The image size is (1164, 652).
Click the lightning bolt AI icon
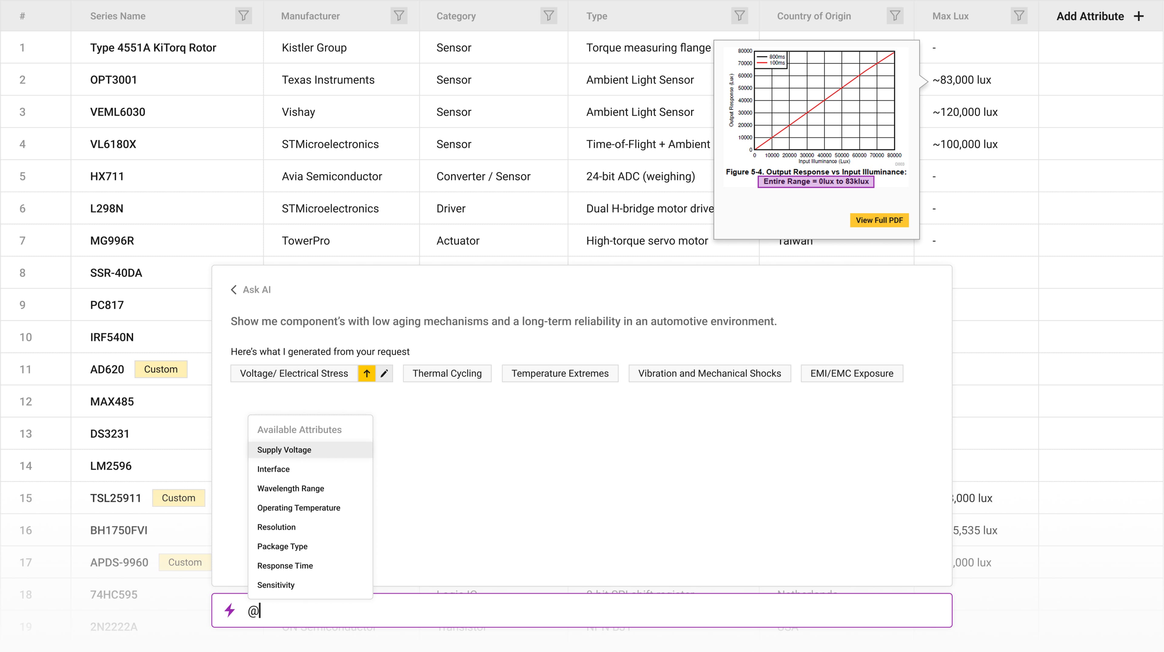point(230,611)
